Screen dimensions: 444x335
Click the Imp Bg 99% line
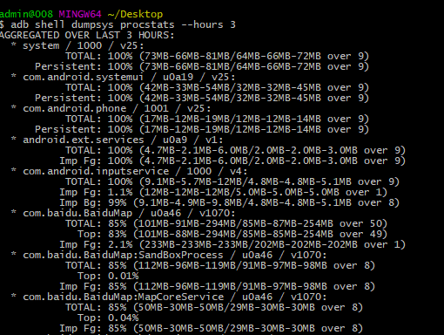click(x=229, y=202)
